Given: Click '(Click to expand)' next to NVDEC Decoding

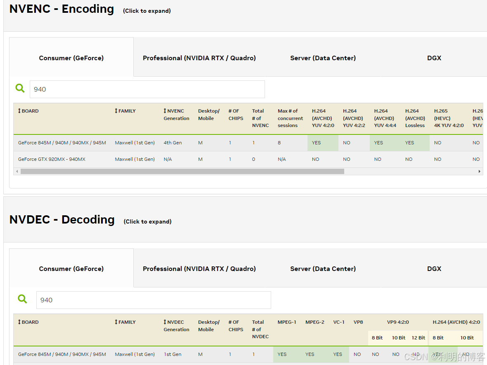Looking at the screenshot, I should pyautogui.click(x=147, y=221).
